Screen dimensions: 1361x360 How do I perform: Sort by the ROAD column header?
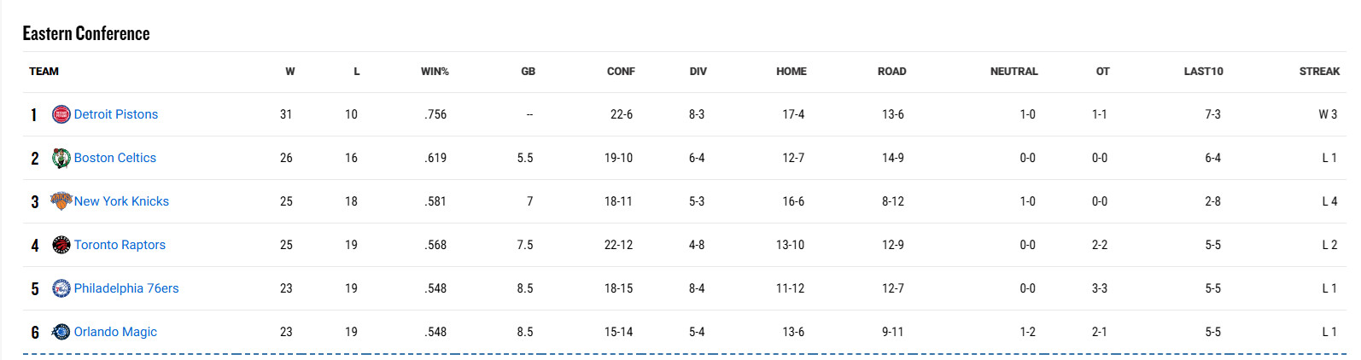pos(892,72)
